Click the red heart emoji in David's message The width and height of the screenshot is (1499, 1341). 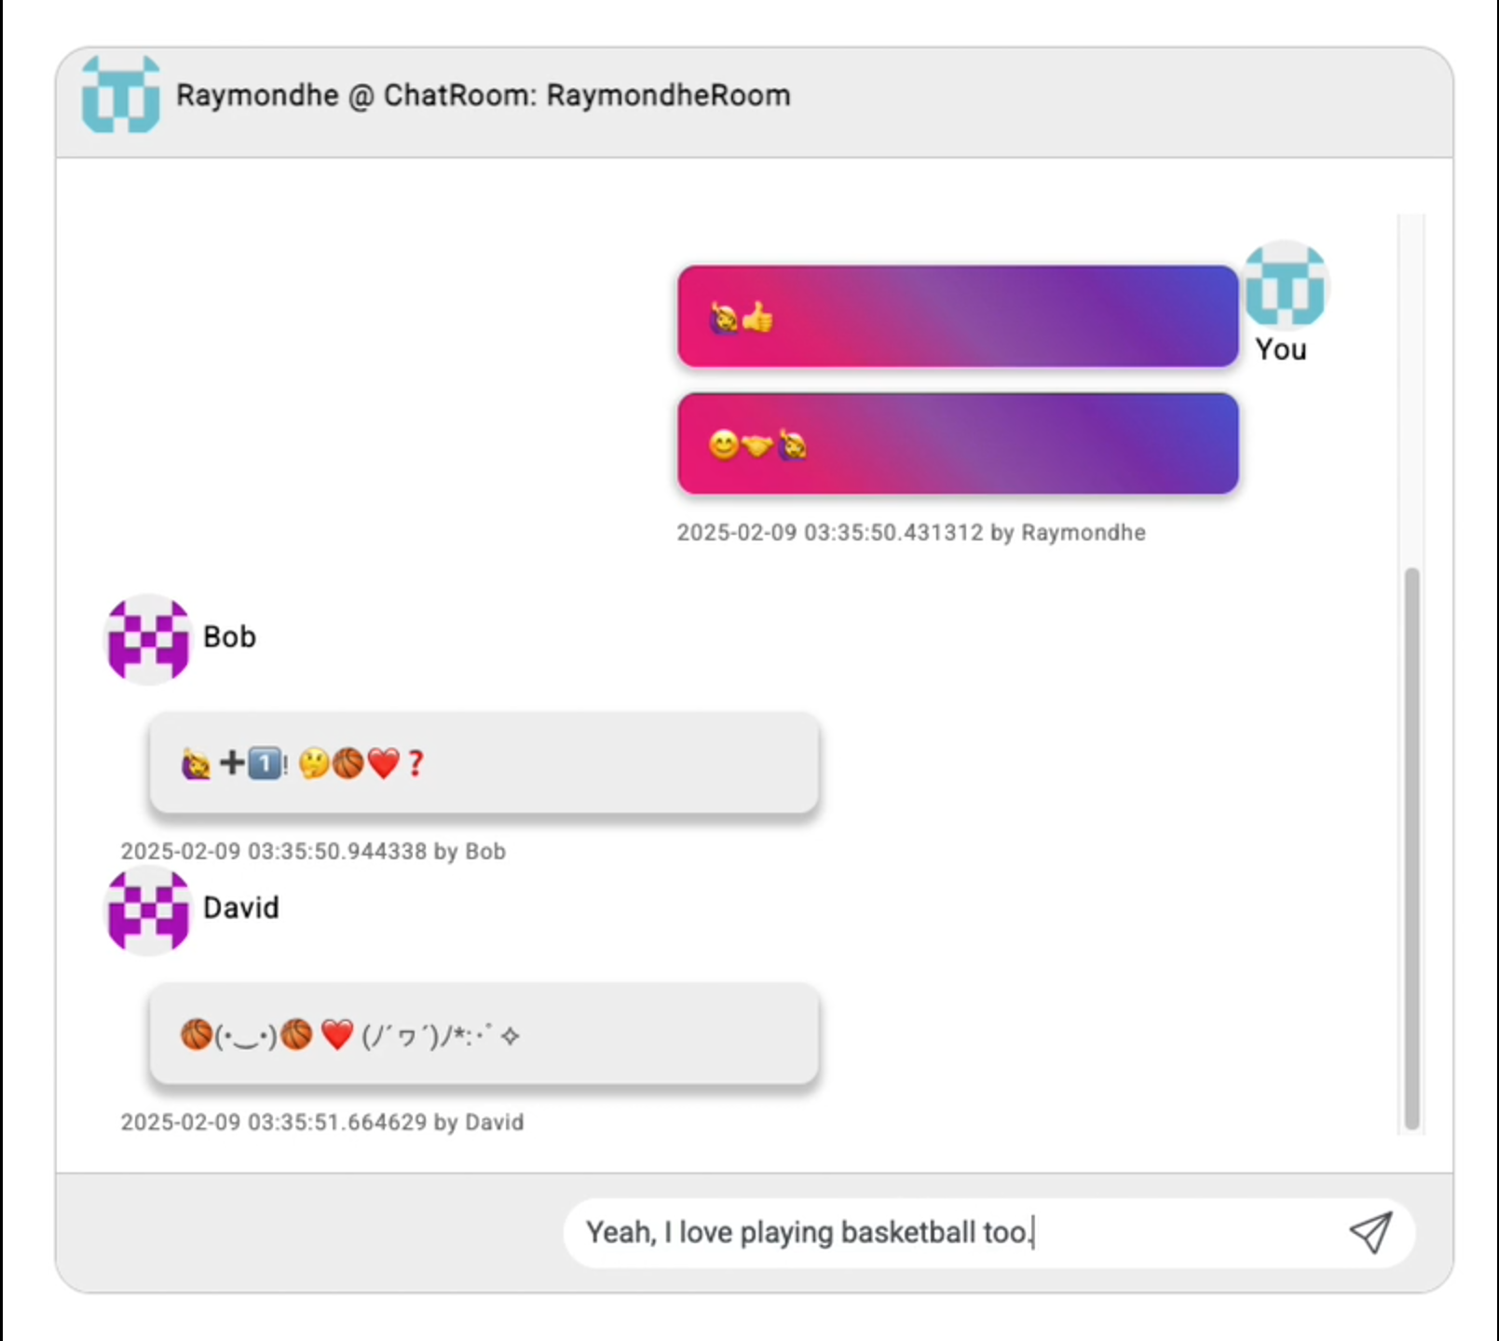click(336, 1034)
